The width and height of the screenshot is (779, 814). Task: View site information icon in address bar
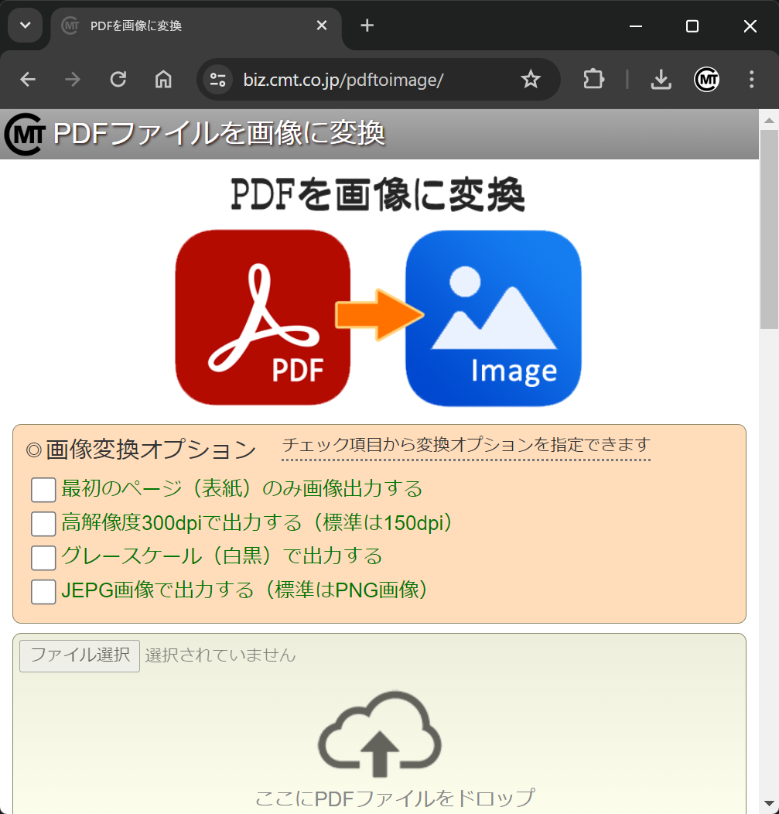pos(217,80)
